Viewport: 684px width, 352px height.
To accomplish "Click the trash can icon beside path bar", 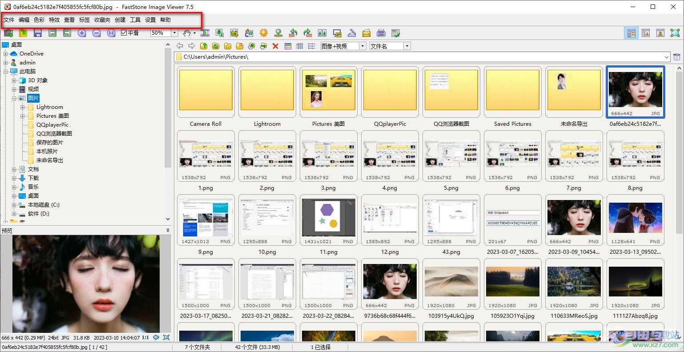I will tap(677, 57).
